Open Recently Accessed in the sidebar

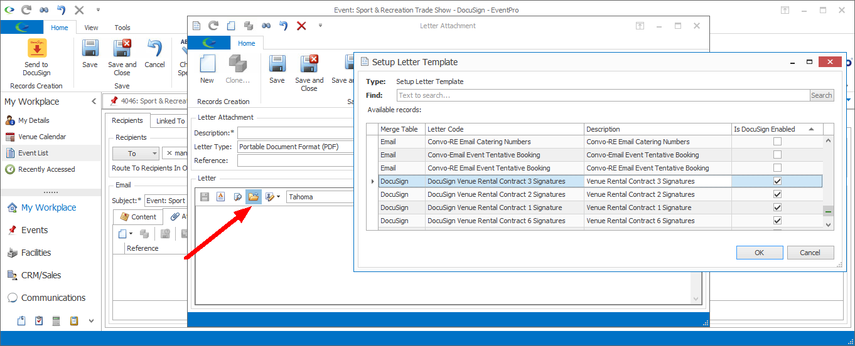46,169
